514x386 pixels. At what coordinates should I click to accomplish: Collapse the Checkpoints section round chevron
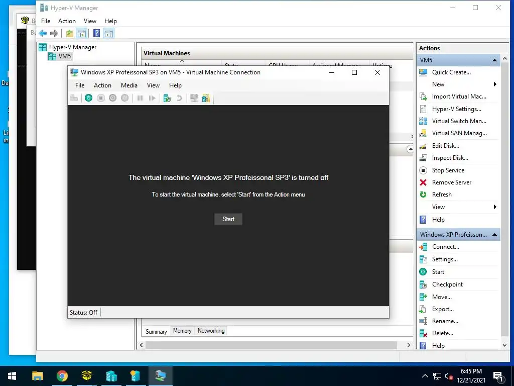(410, 149)
